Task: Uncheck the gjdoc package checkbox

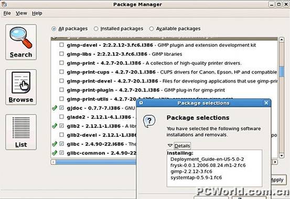Action: tap(61, 108)
